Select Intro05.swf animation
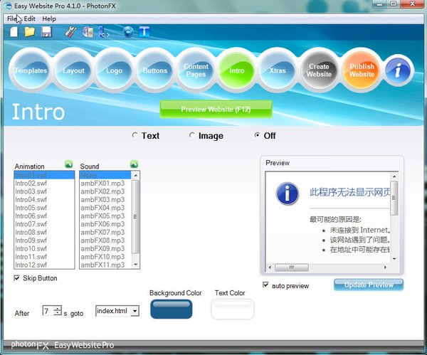The width and height of the screenshot is (427, 355). point(44,208)
